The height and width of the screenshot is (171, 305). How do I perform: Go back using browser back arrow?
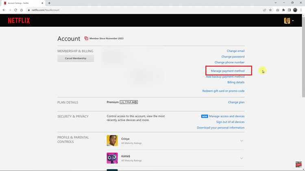tap(4, 10)
